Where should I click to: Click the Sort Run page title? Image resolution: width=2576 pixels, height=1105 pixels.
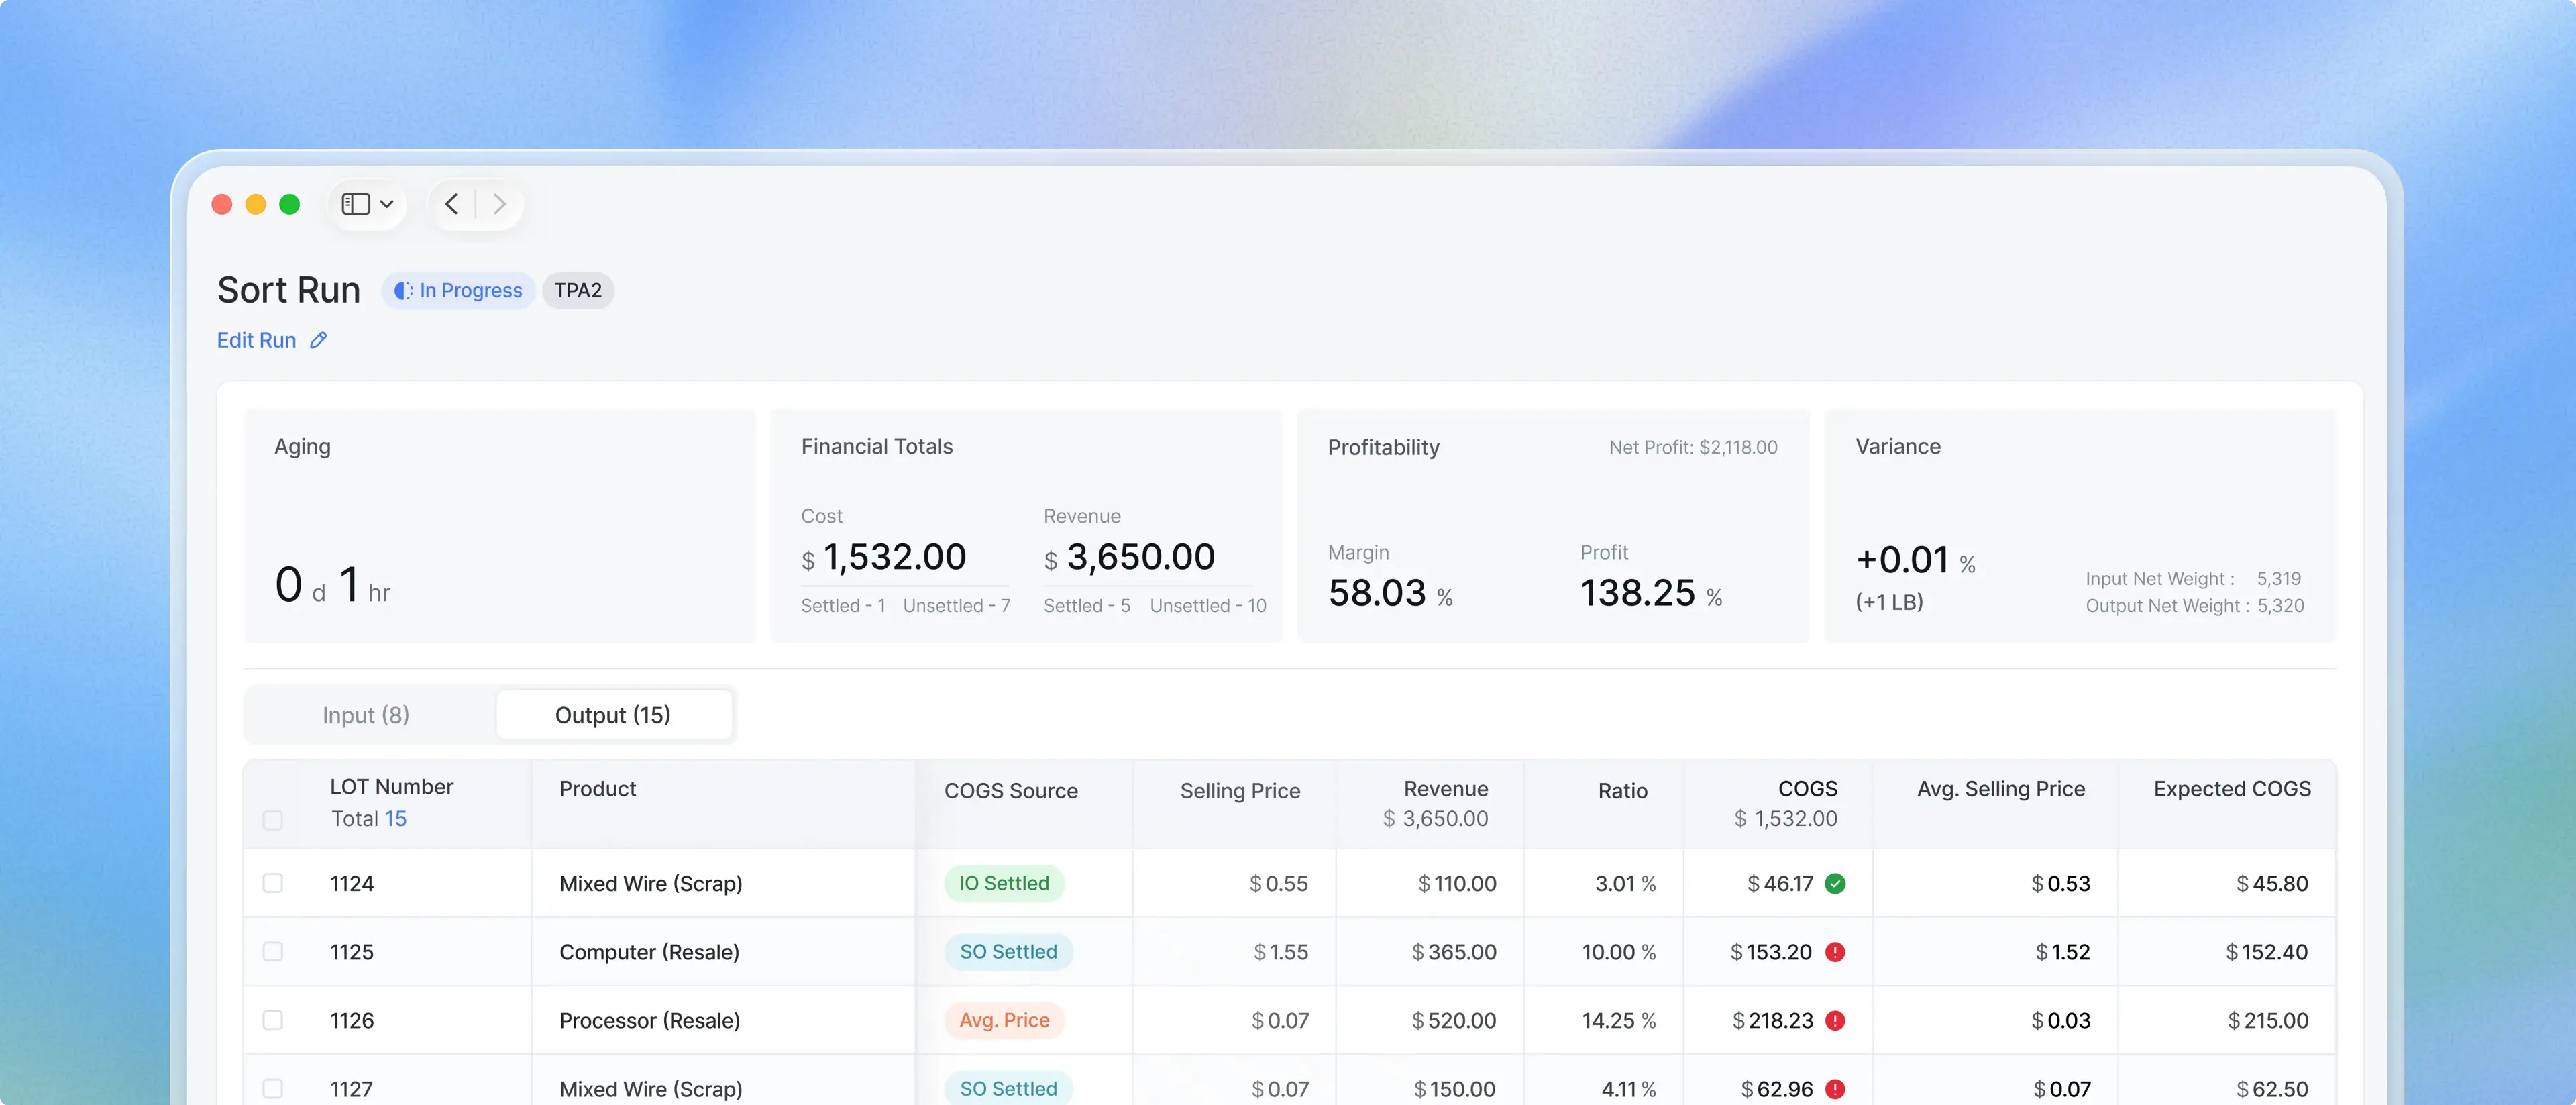(289, 290)
